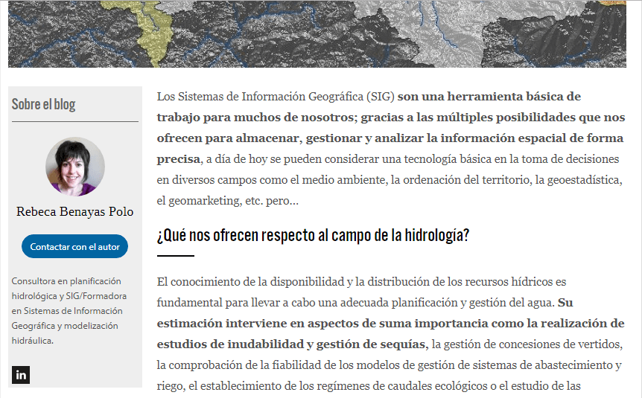Viewport: 642px width, 398px height.
Task: Click the short black line under the heading
Action: (175, 256)
